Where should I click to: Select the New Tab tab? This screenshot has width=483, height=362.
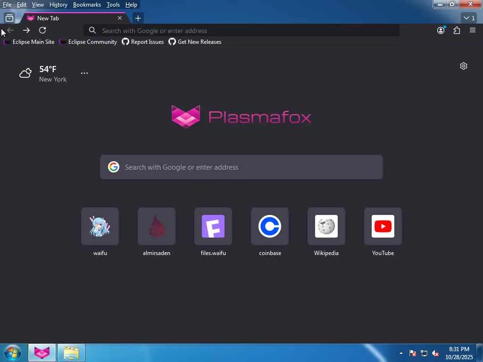pyautogui.click(x=74, y=18)
